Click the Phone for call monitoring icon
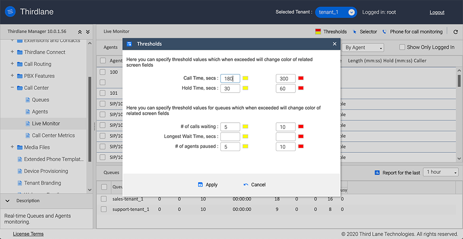This screenshot has width=463, height=239. pos(384,32)
